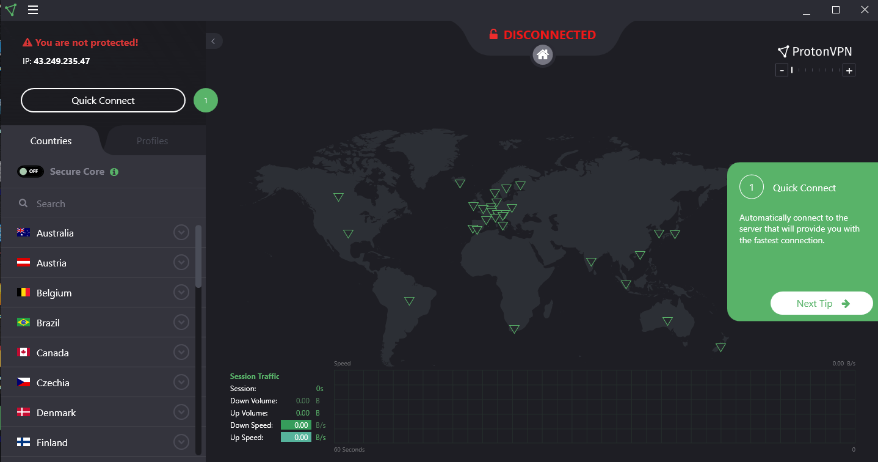Collapse the sidebar with the left arrow
This screenshot has height=462, width=878.
click(x=214, y=41)
